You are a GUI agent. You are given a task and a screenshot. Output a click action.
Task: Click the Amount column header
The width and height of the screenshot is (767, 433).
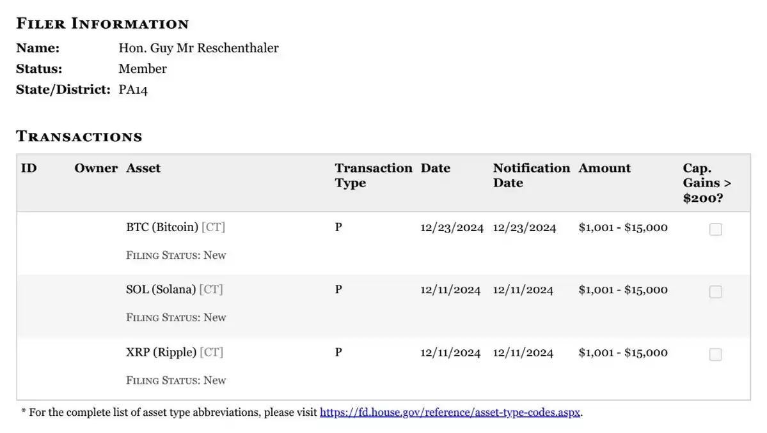pyautogui.click(x=605, y=168)
